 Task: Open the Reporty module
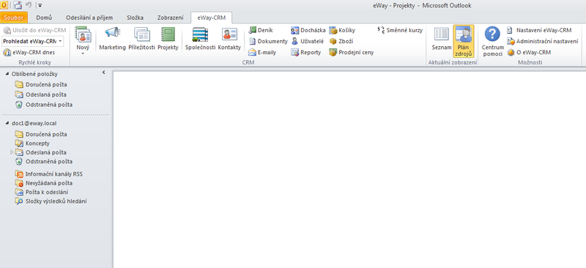coord(306,52)
